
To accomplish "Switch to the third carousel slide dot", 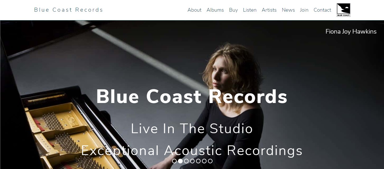I will [x=186, y=161].
